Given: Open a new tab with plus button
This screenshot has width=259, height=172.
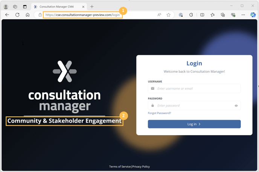Looking at the screenshot, I should (92, 7).
